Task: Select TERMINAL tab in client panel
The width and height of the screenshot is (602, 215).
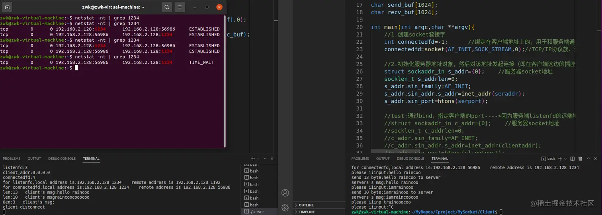Action: click(440, 159)
